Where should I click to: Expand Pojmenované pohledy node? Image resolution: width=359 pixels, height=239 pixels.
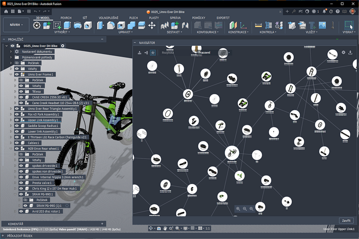(11, 57)
